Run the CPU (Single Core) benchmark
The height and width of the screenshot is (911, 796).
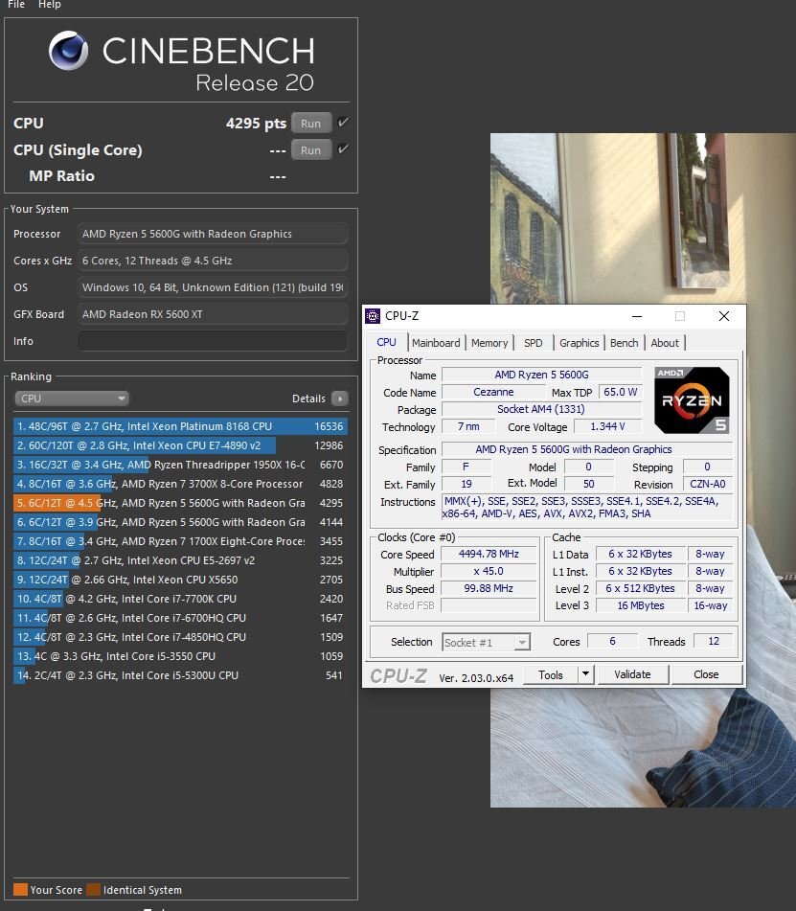[x=311, y=149]
